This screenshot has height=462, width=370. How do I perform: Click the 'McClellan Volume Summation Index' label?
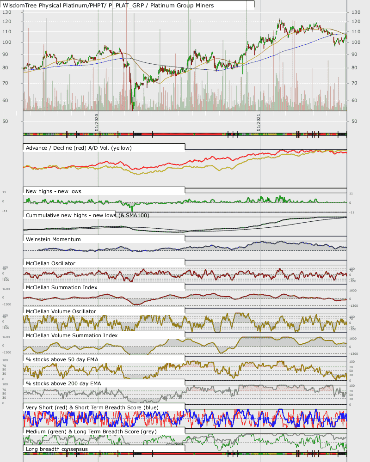pos(72,335)
